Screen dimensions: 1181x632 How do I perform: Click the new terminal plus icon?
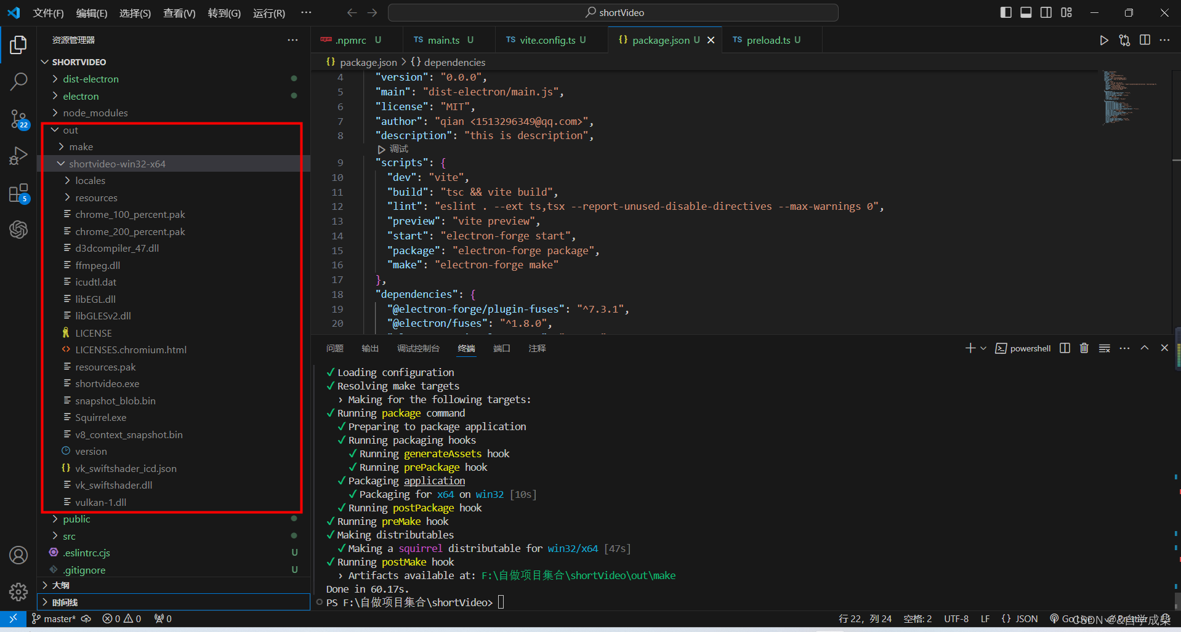(970, 348)
